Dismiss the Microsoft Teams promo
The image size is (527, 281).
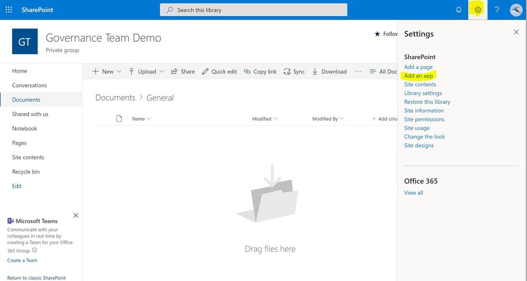tap(75, 215)
